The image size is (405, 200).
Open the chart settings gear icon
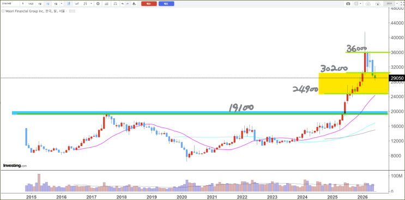coord(98,4)
